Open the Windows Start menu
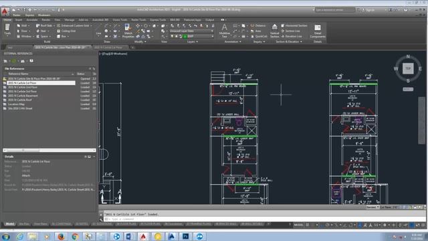Viewport: 428px width, 241px height. pyautogui.click(x=6, y=236)
